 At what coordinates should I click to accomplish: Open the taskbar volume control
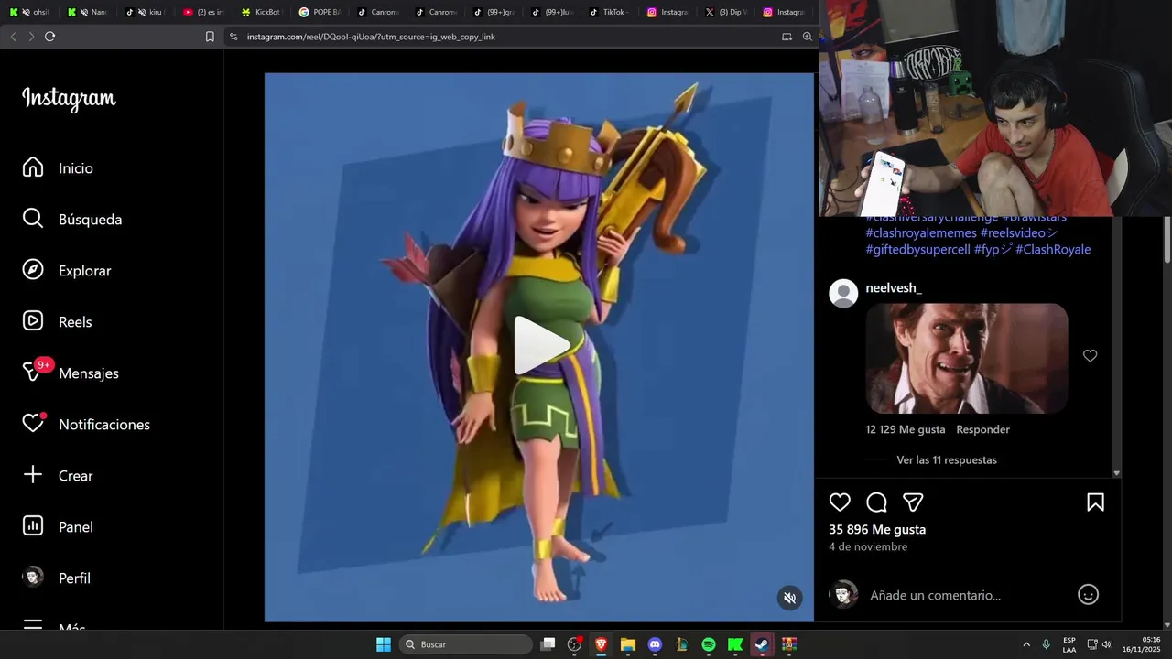coord(1107,644)
